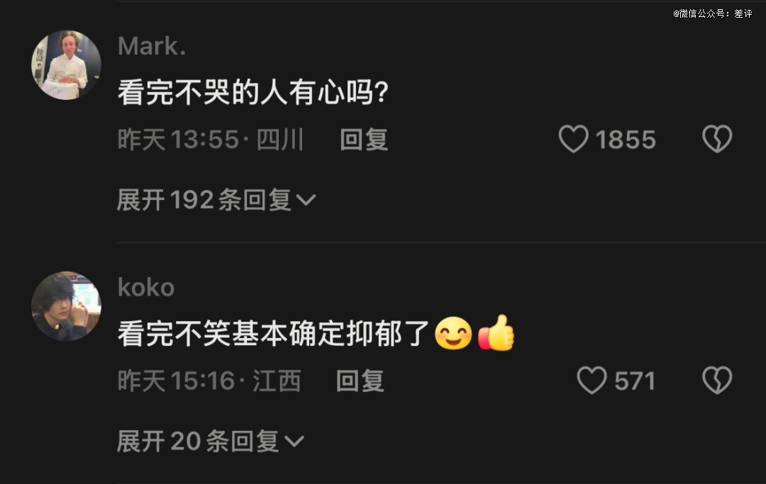Click the chevron next to 展开192条回复

(x=306, y=200)
